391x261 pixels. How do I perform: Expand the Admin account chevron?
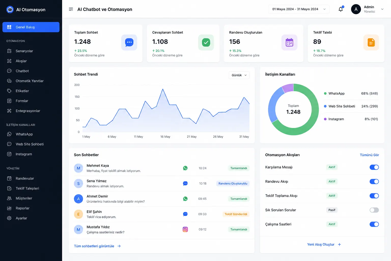click(x=382, y=9)
